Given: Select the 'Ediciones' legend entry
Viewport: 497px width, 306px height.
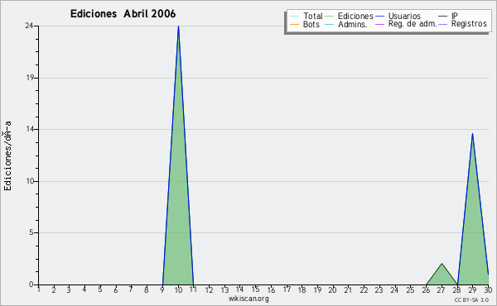Looking at the screenshot, I should 355,16.
